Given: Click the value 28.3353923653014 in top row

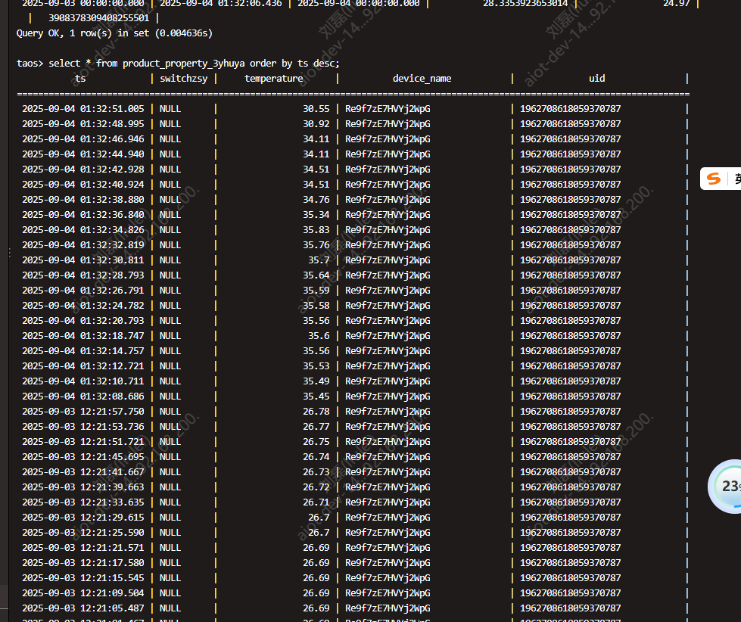Looking at the screenshot, I should pyautogui.click(x=525, y=4).
